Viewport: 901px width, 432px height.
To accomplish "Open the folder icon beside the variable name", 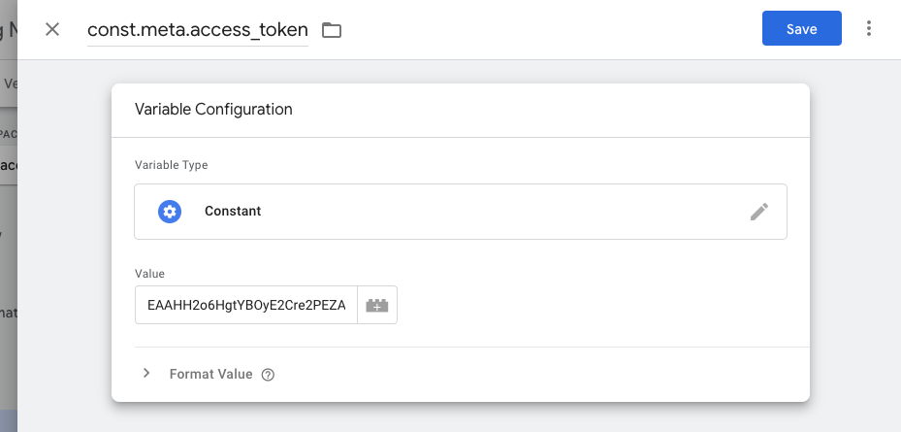I will [332, 30].
